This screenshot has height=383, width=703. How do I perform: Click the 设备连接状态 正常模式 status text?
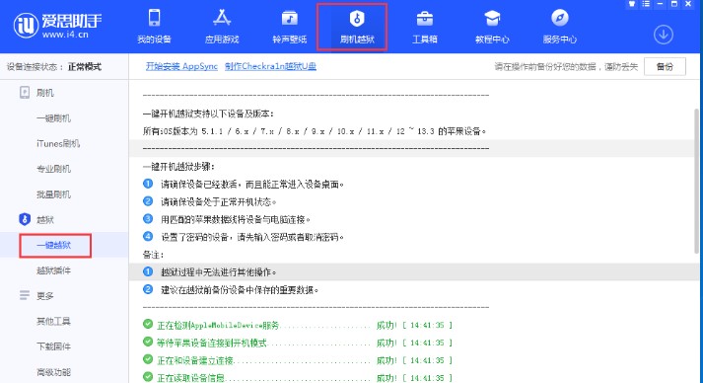pos(54,67)
